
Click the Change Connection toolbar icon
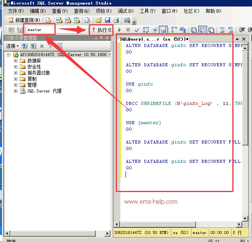pyautogui.click(x=20, y=30)
